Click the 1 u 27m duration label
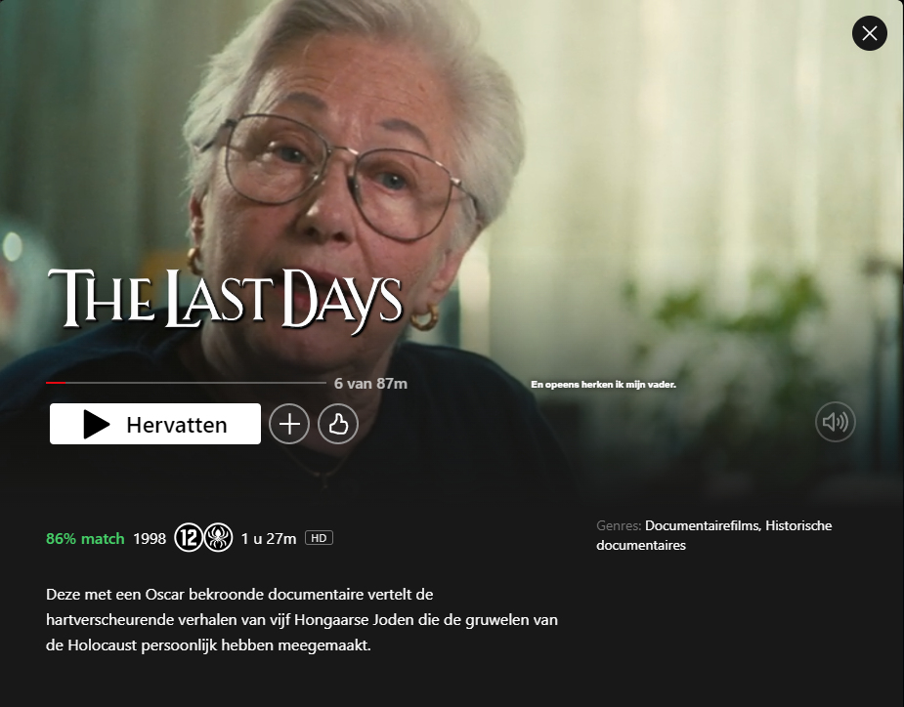This screenshot has height=707, width=904. pyautogui.click(x=269, y=538)
